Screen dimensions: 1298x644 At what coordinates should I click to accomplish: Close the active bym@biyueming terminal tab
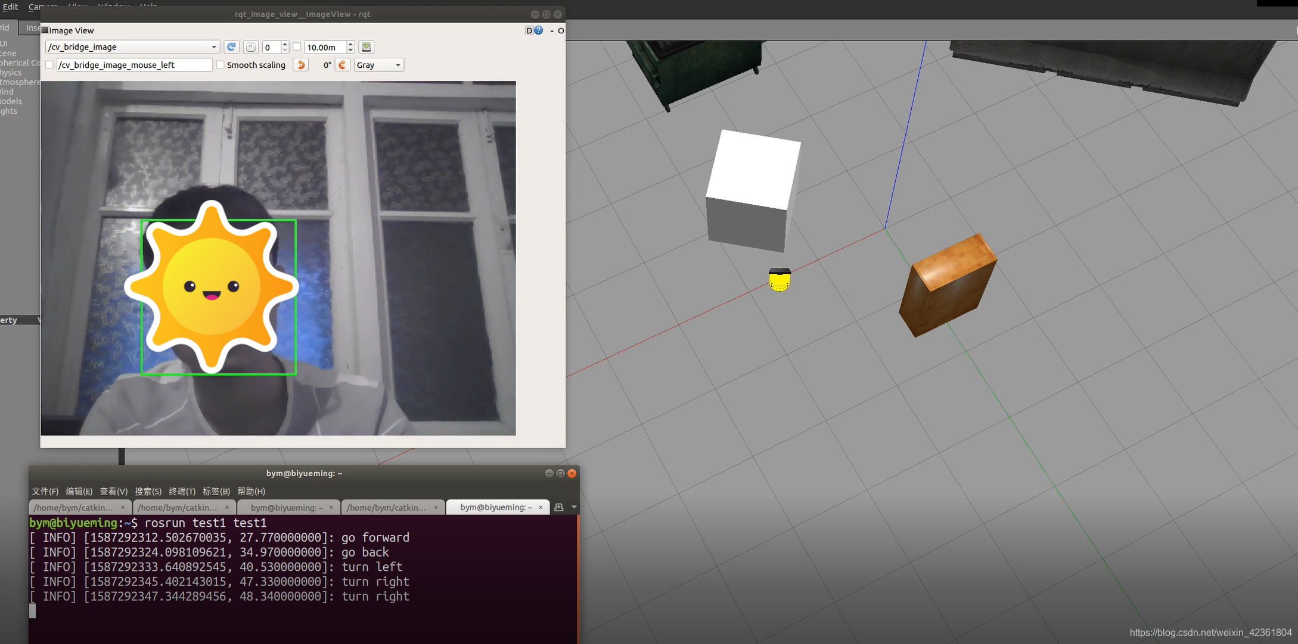pos(541,507)
